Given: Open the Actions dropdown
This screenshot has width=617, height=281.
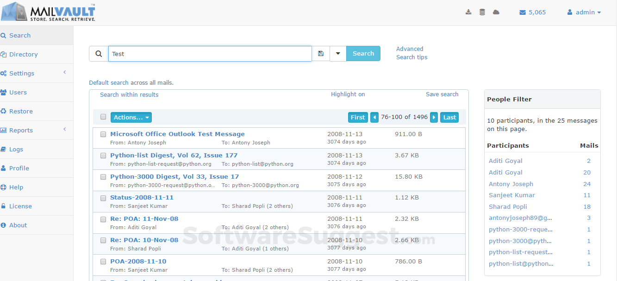Looking at the screenshot, I should 131,117.
